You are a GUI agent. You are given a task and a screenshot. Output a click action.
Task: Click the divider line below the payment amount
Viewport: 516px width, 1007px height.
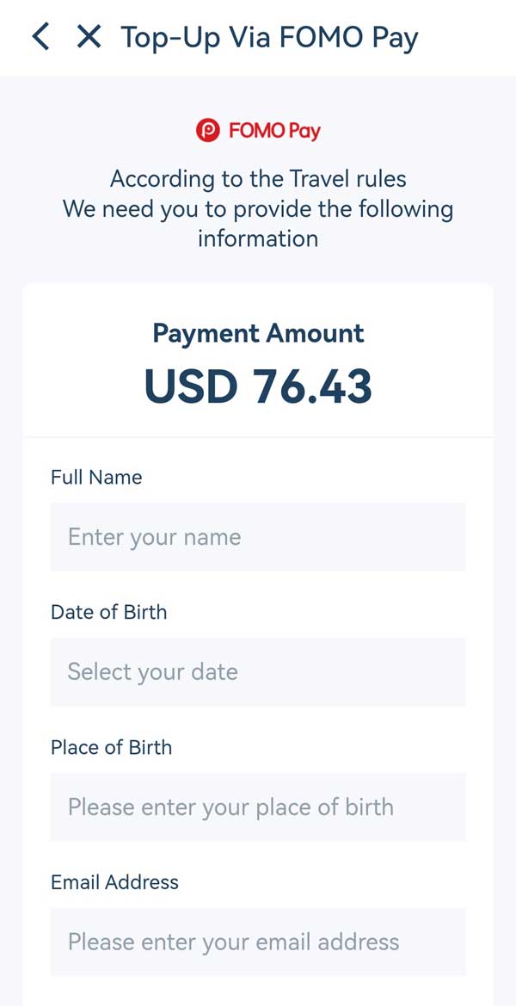[258, 437]
